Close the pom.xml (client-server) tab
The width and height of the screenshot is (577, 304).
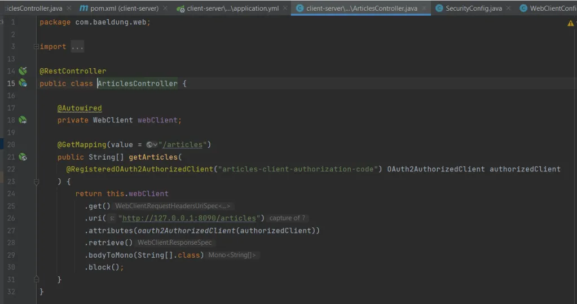(x=165, y=8)
